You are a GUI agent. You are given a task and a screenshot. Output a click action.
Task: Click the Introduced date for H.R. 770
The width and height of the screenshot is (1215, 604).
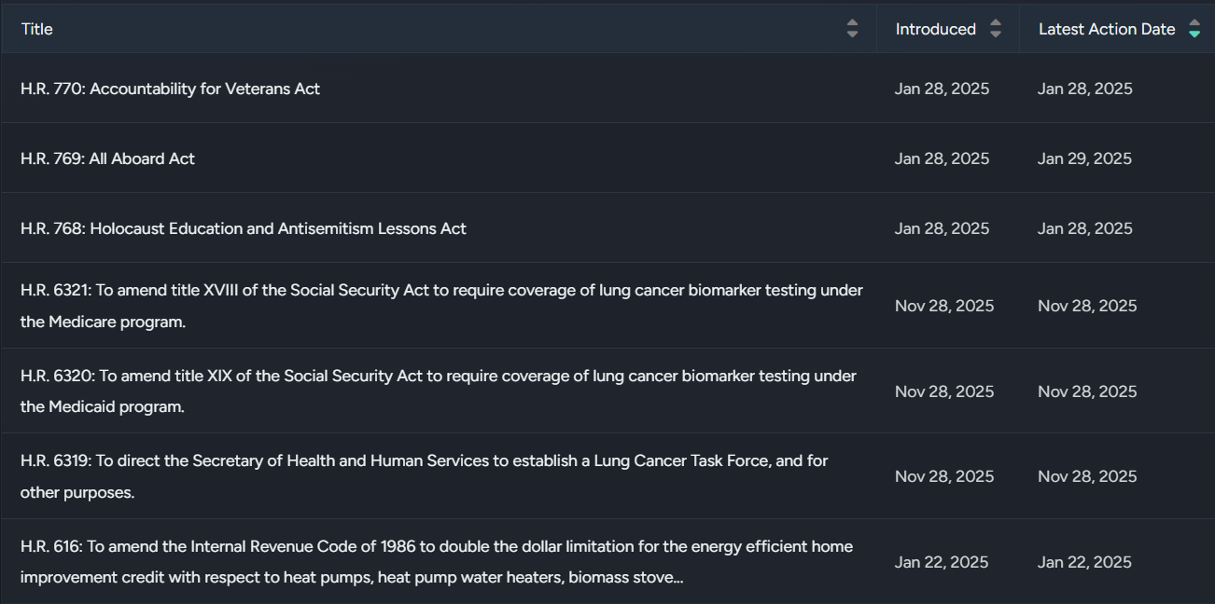click(x=942, y=89)
